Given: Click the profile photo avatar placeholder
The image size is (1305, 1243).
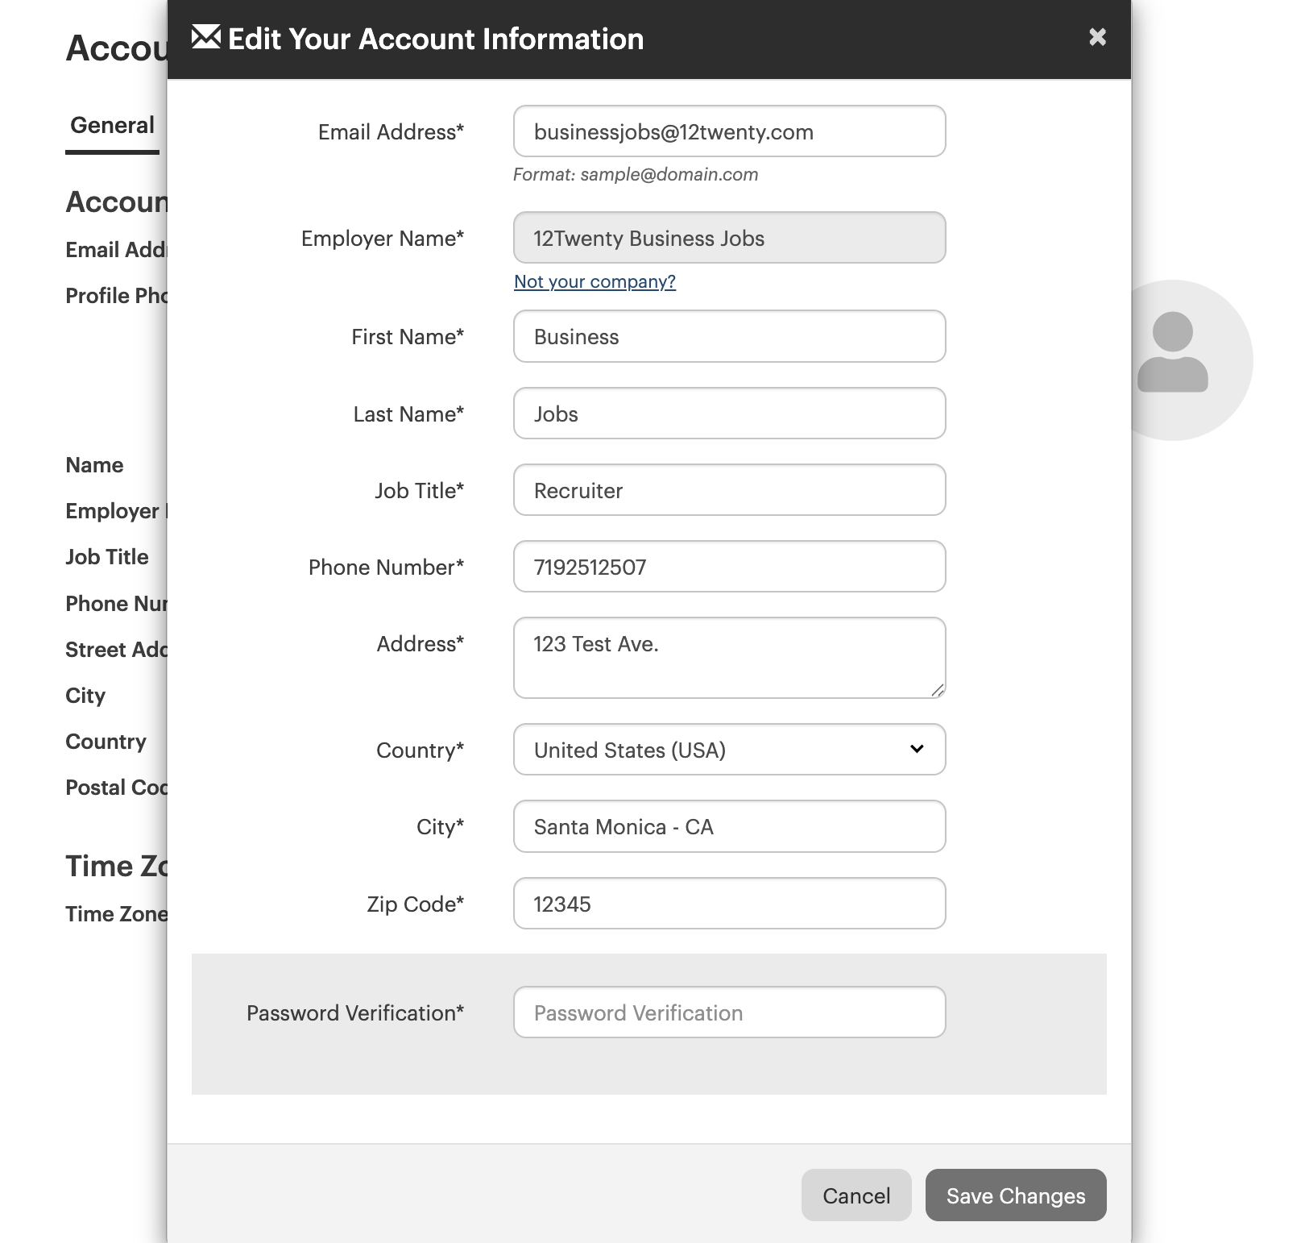Looking at the screenshot, I should pyautogui.click(x=1192, y=360).
